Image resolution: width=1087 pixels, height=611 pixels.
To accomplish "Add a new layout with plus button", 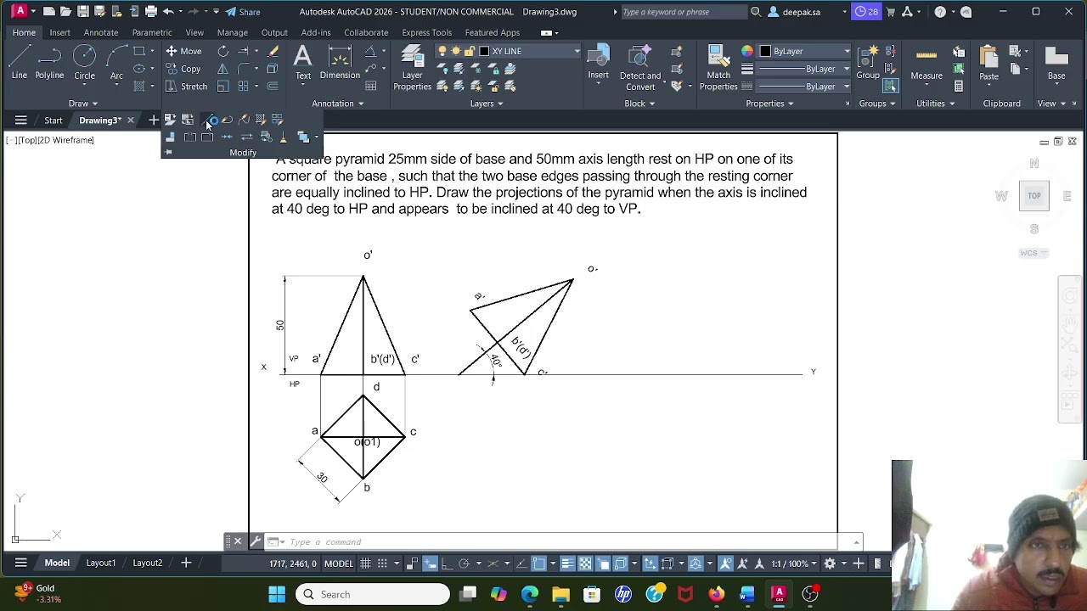I will click(x=186, y=563).
